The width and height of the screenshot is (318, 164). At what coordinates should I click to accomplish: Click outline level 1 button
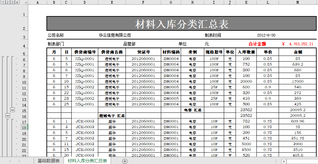click(3, 2)
